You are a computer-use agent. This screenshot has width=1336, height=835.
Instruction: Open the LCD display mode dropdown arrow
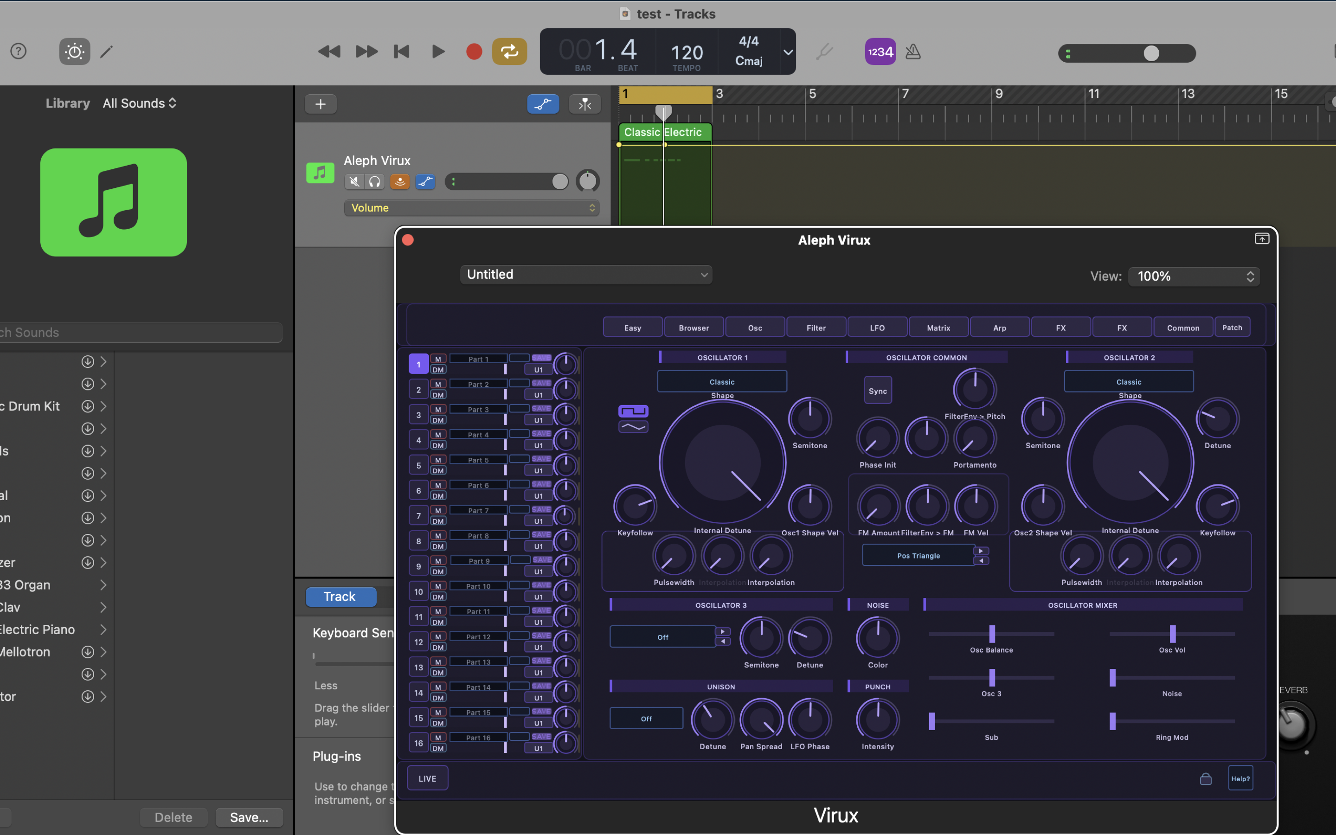[x=788, y=52]
